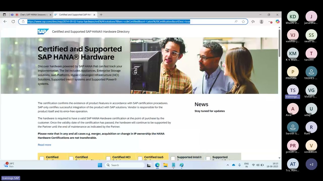This screenshot has width=323, height=181.
Task: Open Read Aloud icon in the address bar
Action: pos(236,22)
